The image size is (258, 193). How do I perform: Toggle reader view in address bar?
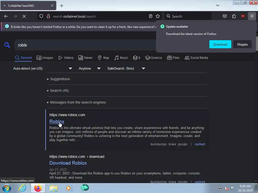(x=151, y=16)
